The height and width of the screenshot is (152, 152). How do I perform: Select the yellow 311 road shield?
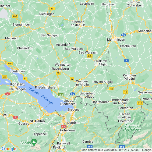coord(52,9)
